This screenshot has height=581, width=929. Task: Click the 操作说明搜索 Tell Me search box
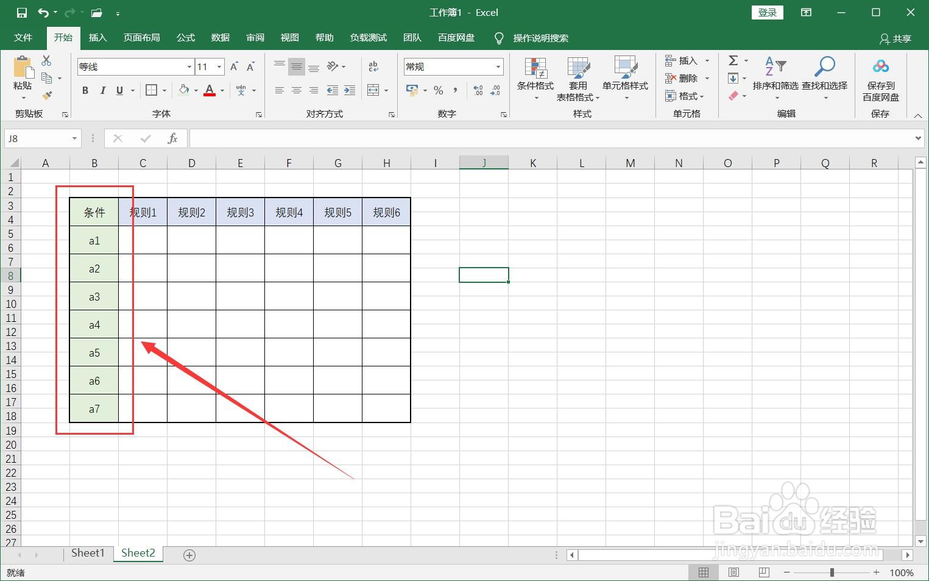click(x=540, y=38)
